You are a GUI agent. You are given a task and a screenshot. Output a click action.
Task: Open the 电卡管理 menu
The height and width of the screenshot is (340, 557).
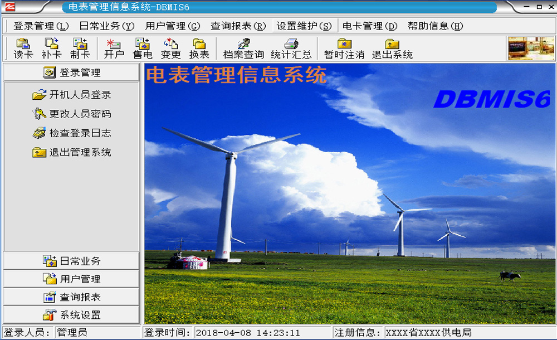(x=370, y=26)
